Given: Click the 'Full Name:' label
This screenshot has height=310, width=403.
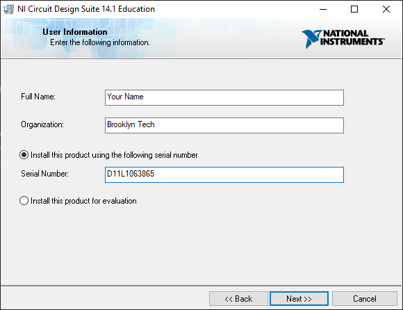Looking at the screenshot, I should 38,97.
